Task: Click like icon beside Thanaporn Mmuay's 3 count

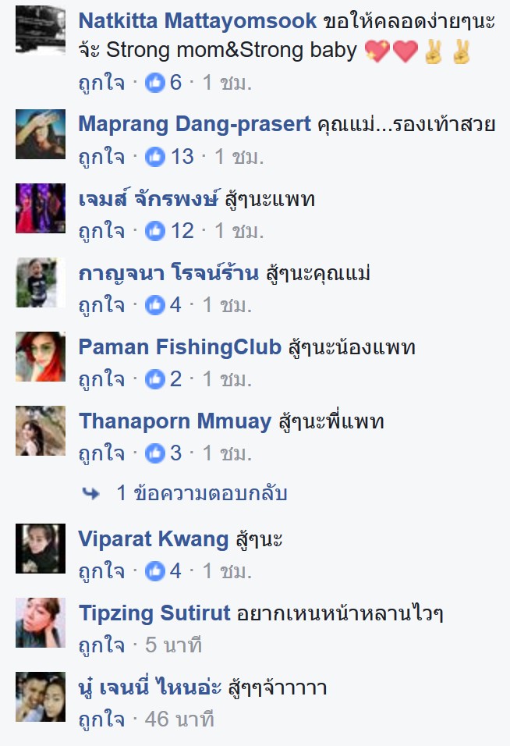Action: [x=155, y=453]
